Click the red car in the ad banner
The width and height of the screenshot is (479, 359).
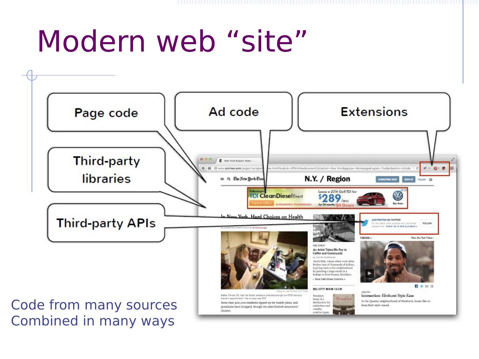371,199
